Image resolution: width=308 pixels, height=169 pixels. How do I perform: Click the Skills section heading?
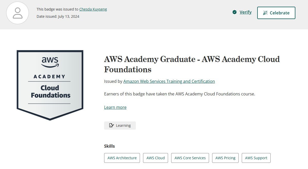(110, 146)
